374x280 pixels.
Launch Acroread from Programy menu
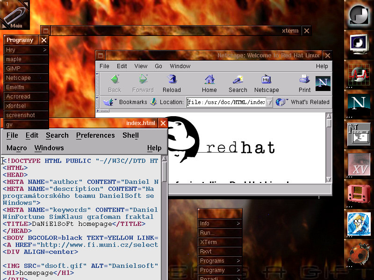(26, 97)
